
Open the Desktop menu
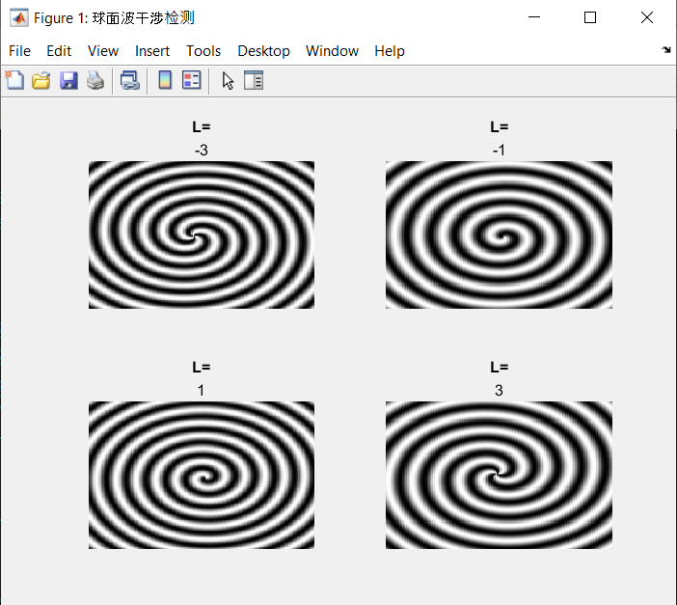point(264,51)
